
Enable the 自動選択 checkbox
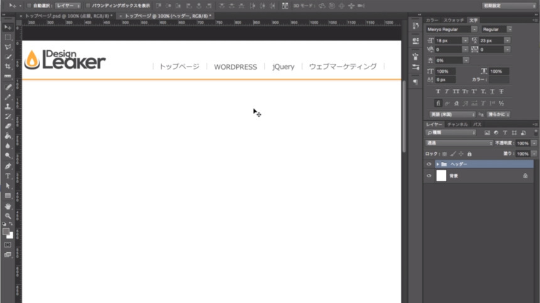pos(29,6)
